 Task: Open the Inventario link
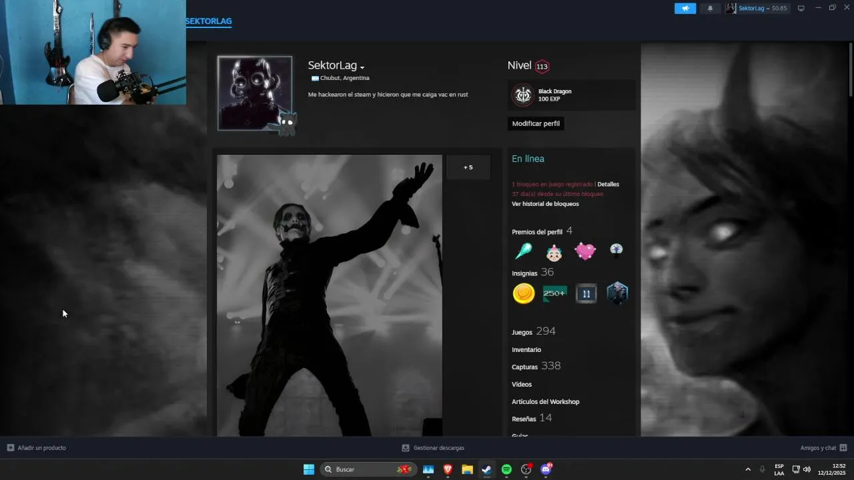pos(526,350)
